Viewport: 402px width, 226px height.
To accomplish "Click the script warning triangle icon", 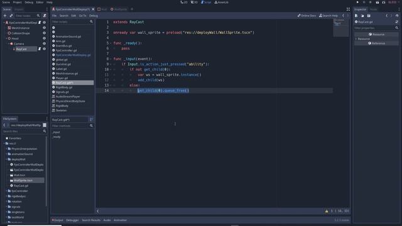I will pos(327,211).
